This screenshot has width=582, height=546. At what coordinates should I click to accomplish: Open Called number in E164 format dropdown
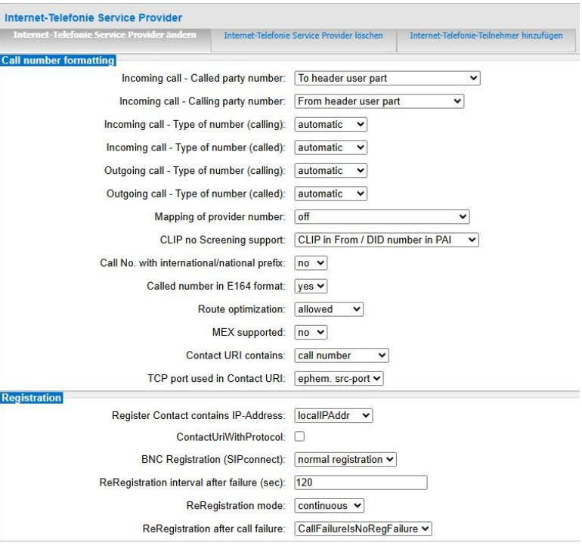pyautogui.click(x=311, y=286)
